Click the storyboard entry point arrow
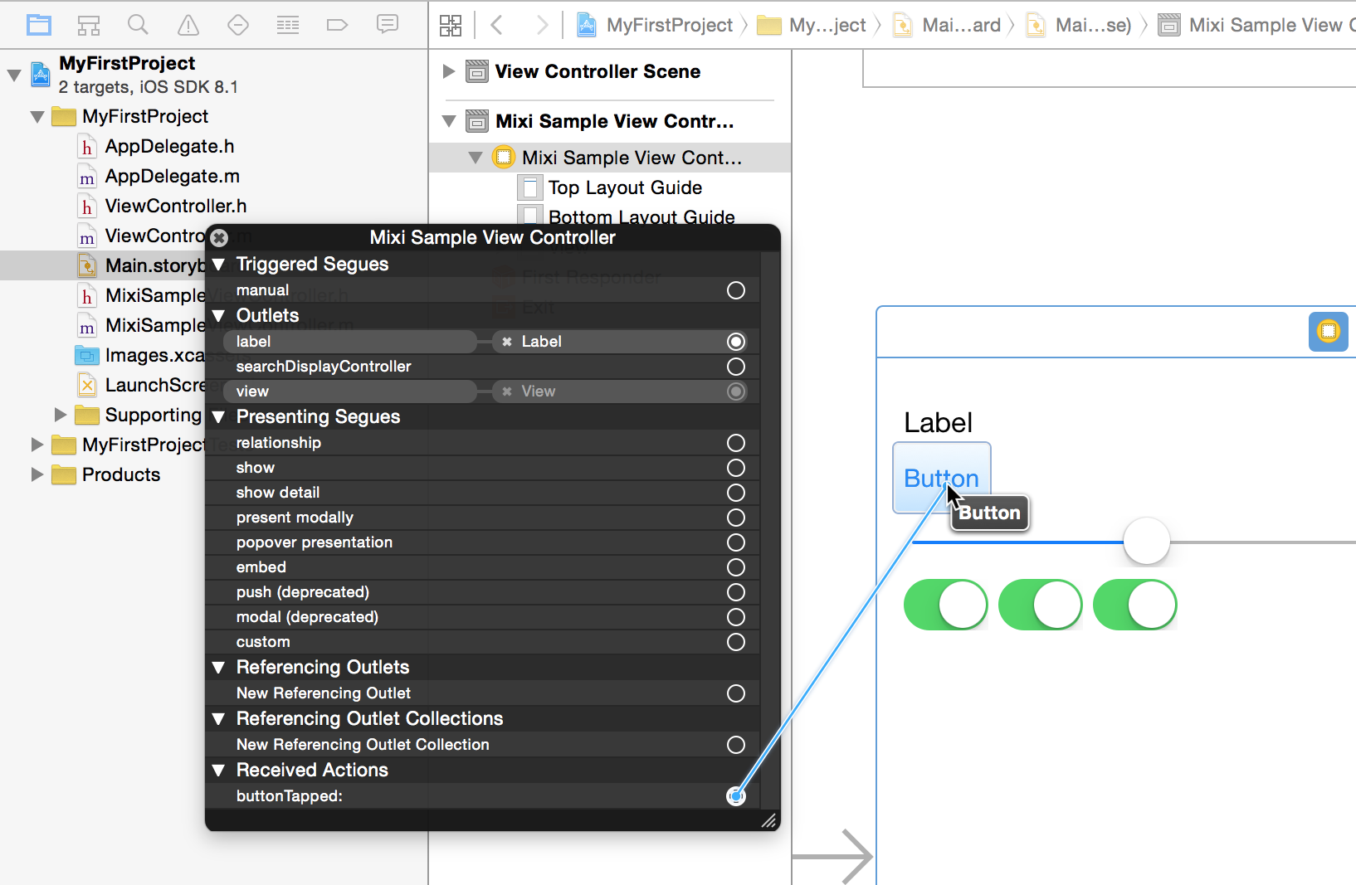The height and width of the screenshot is (885, 1356). click(x=833, y=856)
